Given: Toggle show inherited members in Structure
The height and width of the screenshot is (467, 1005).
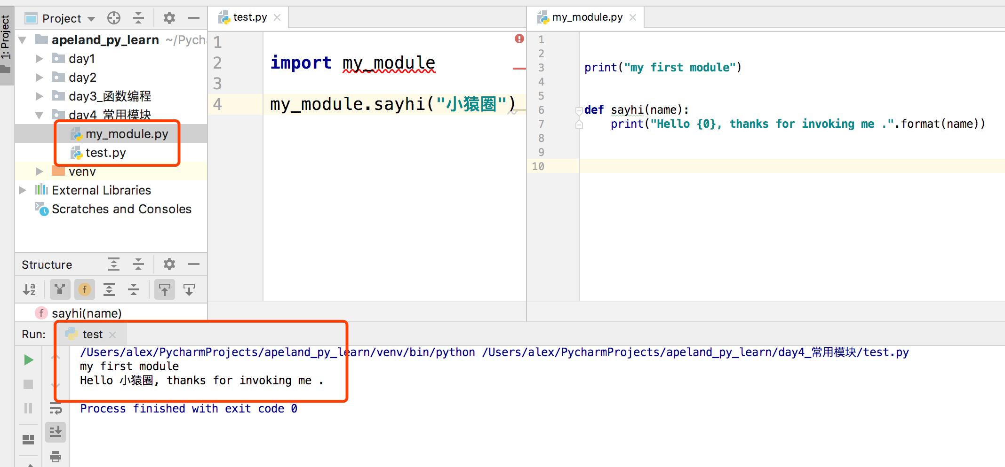Looking at the screenshot, I should [60, 289].
